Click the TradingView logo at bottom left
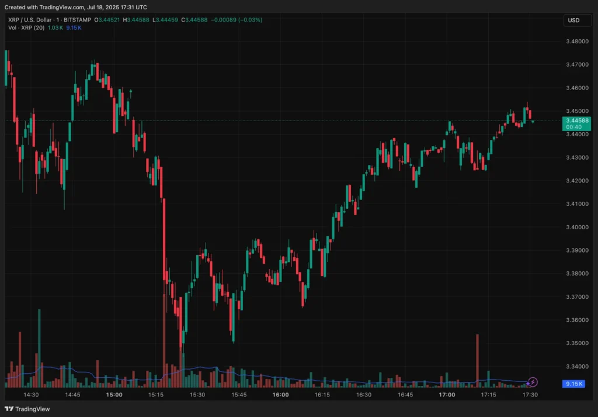The image size is (598, 417). tap(27, 409)
